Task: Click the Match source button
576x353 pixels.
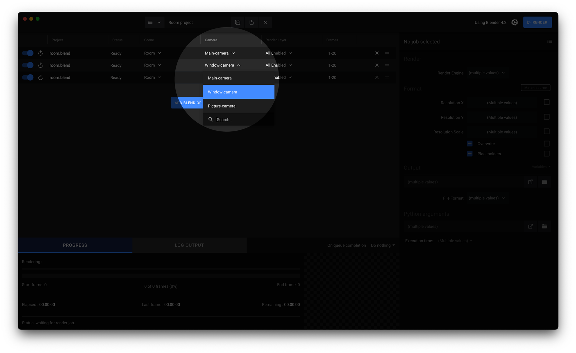Action: [x=535, y=88]
